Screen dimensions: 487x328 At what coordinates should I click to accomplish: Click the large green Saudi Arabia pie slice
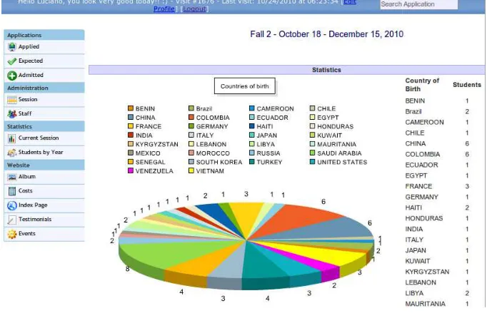pyautogui.click(x=168, y=252)
